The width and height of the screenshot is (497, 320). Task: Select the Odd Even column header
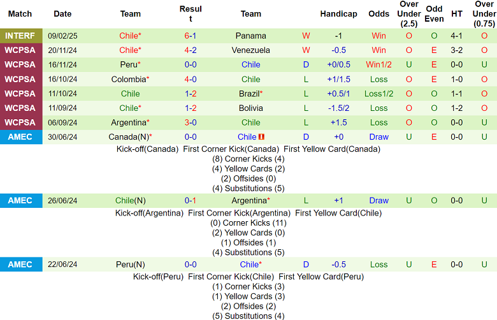click(x=434, y=14)
